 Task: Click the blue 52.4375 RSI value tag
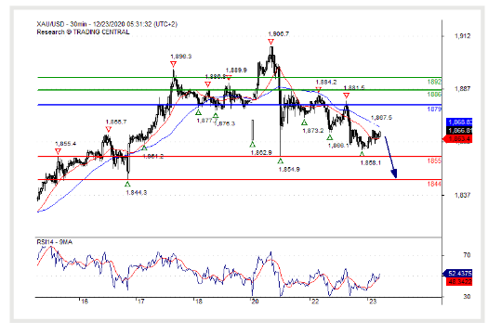pos(457,274)
